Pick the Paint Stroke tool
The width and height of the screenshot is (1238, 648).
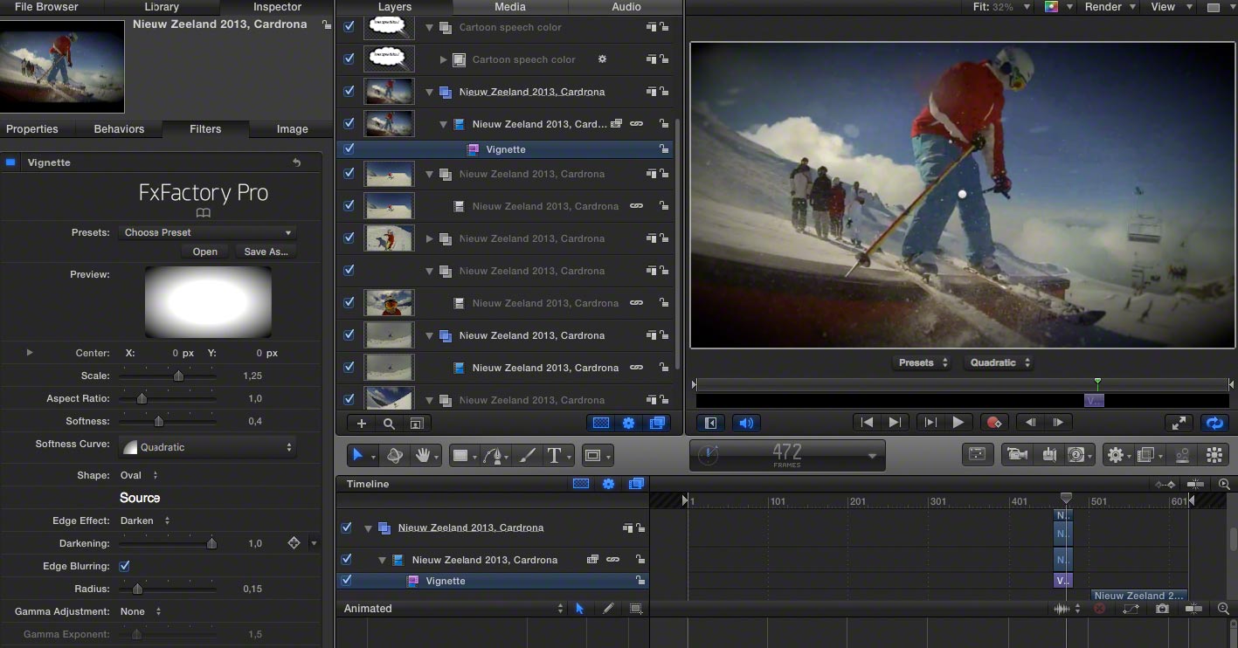pos(528,455)
